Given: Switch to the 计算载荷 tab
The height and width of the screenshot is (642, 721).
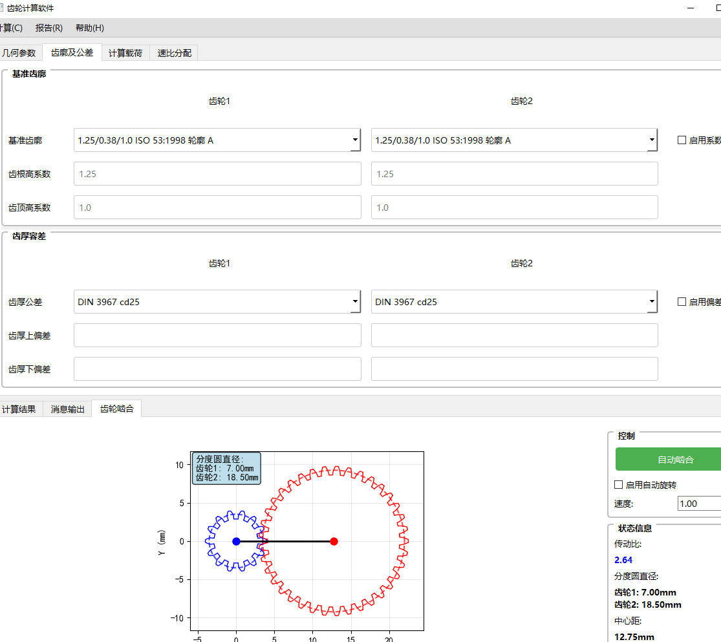Looking at the screenshot, I should pos(125,53).
